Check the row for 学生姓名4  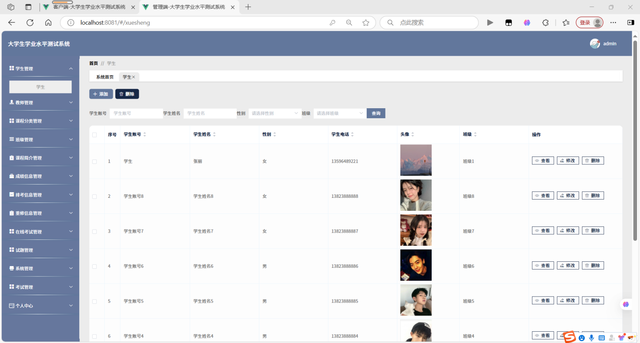pyautogui.click(x=94, y=336)
